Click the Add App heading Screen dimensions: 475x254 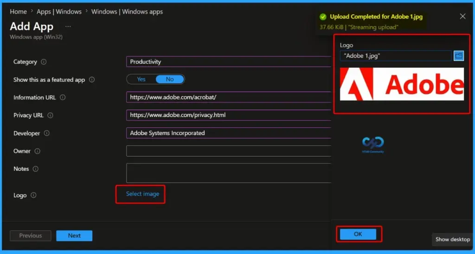[32, 26]
